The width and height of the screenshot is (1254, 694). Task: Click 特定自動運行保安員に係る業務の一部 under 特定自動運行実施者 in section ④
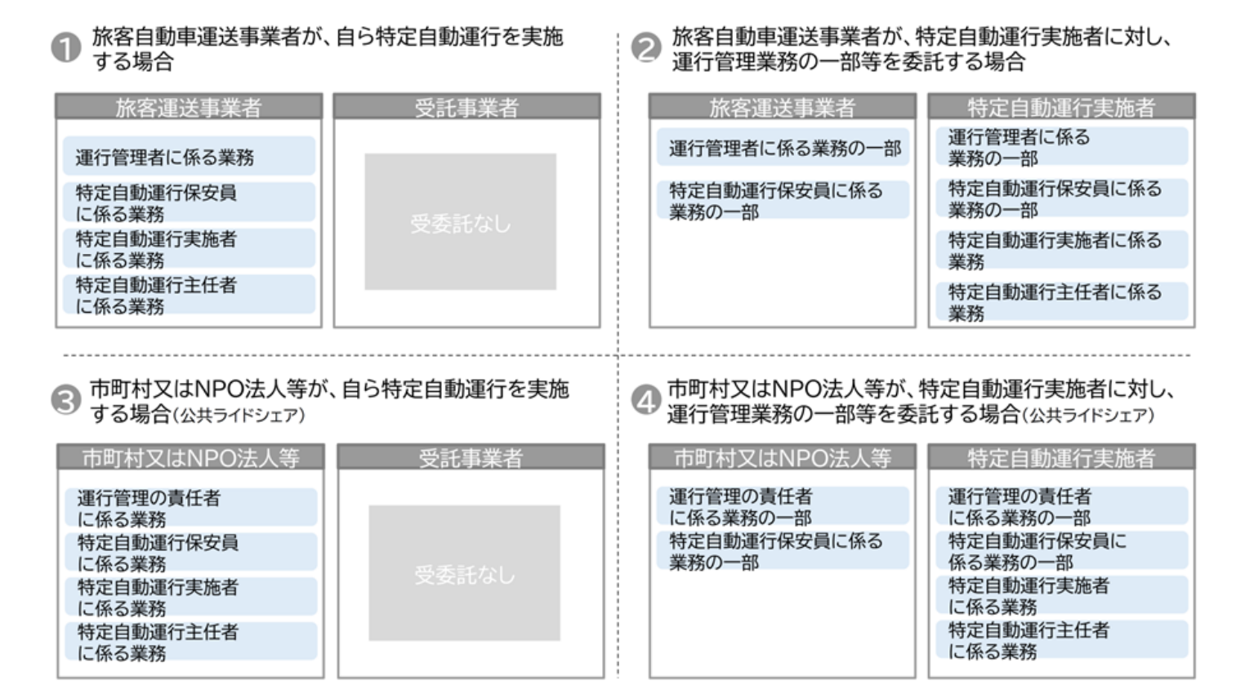pos(1062,551)
